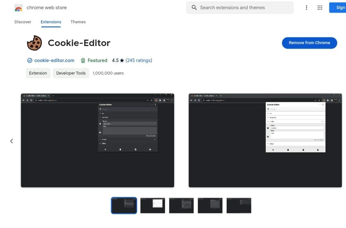Open the 245 ratings link
Screen dimensions: 346x228
(x=139, y=60)
